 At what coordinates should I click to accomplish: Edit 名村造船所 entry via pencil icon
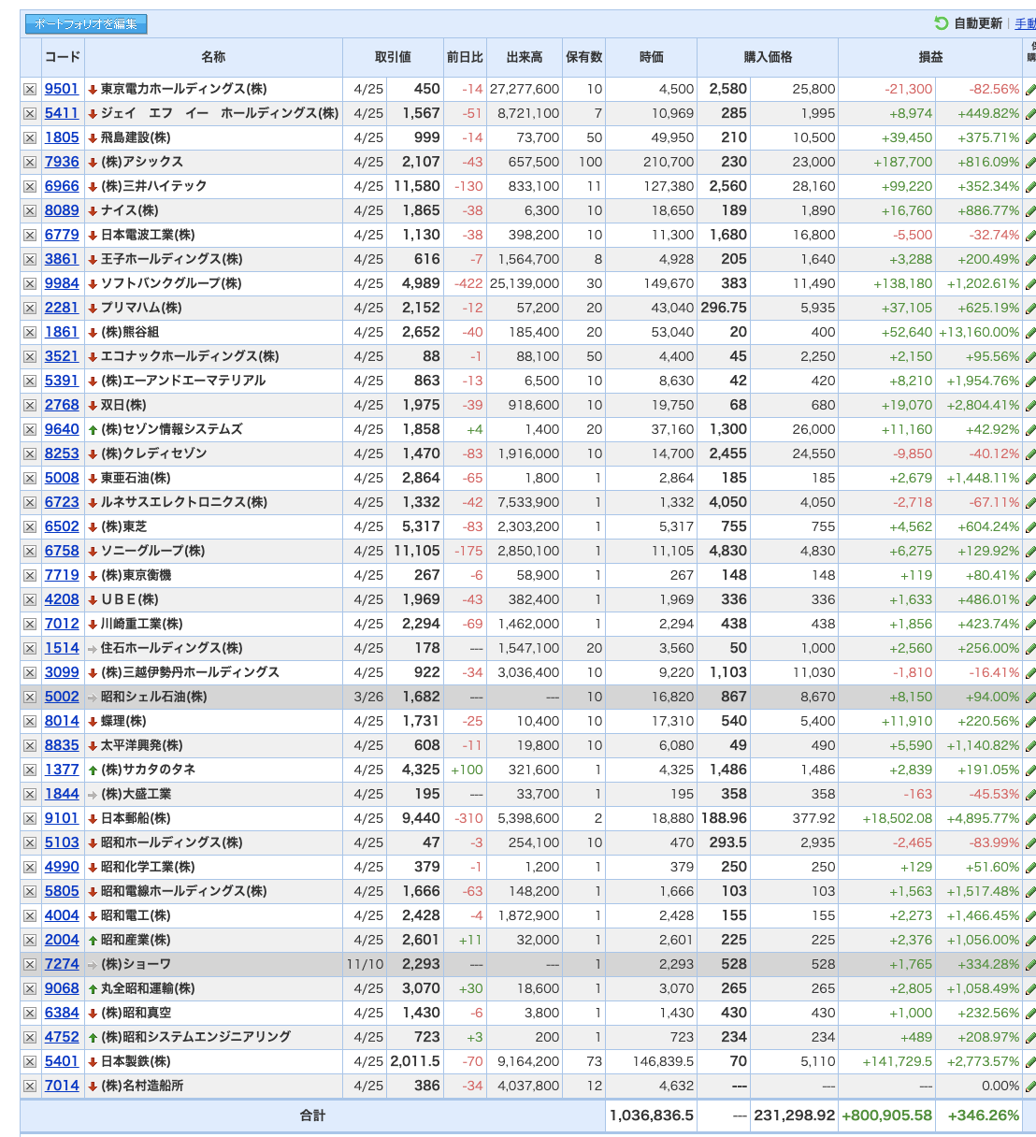(x=1030, y=1087)
